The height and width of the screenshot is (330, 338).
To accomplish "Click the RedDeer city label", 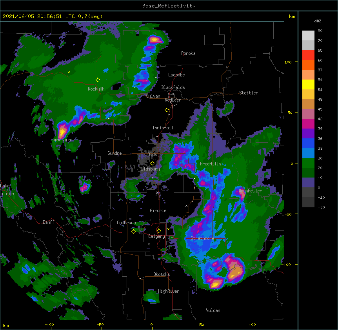I will (173, 100).
